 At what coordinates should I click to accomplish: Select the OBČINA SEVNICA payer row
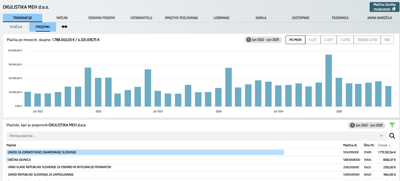coord(19,160)
